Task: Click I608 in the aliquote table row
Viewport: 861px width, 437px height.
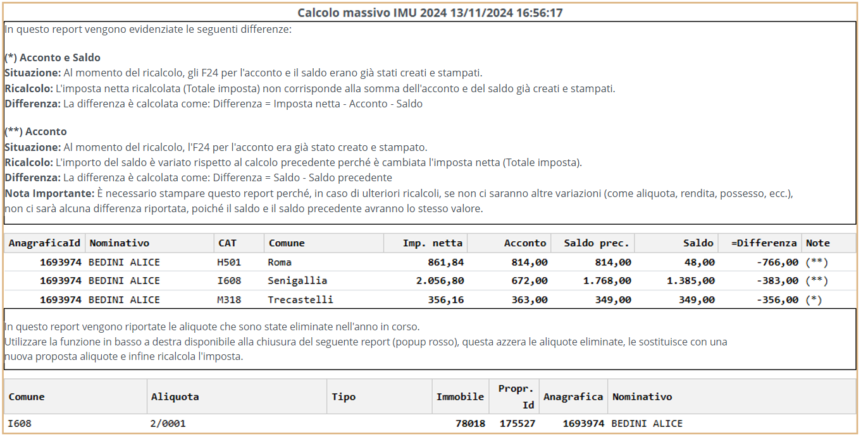Action: (x=20, y=424)
